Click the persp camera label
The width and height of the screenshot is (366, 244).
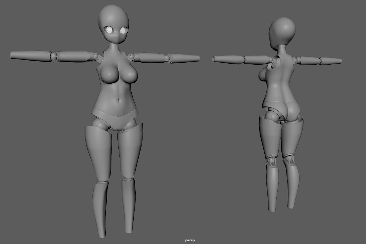click(x=190, y=240)
